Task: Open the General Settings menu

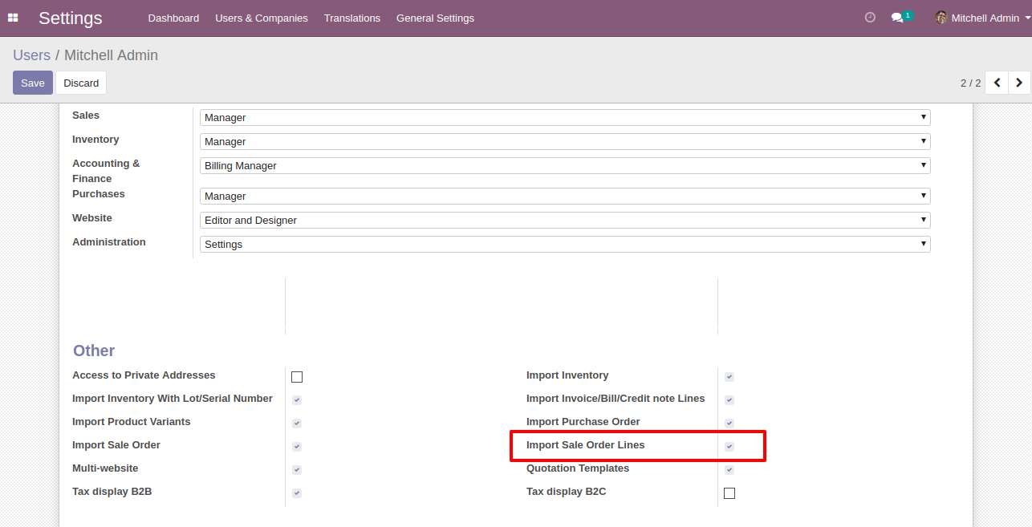Action: click(x=435, y=18)
